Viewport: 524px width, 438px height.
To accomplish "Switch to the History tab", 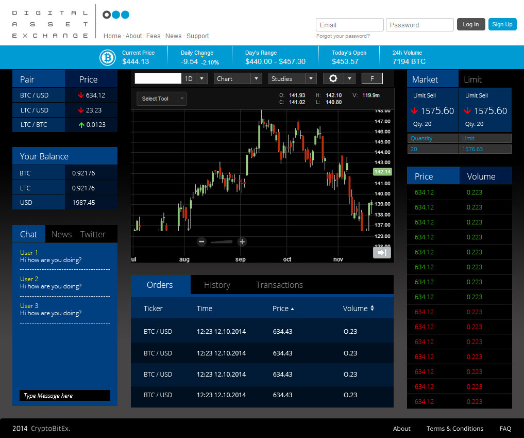I will pyautogui.click(x=217, y=285).
